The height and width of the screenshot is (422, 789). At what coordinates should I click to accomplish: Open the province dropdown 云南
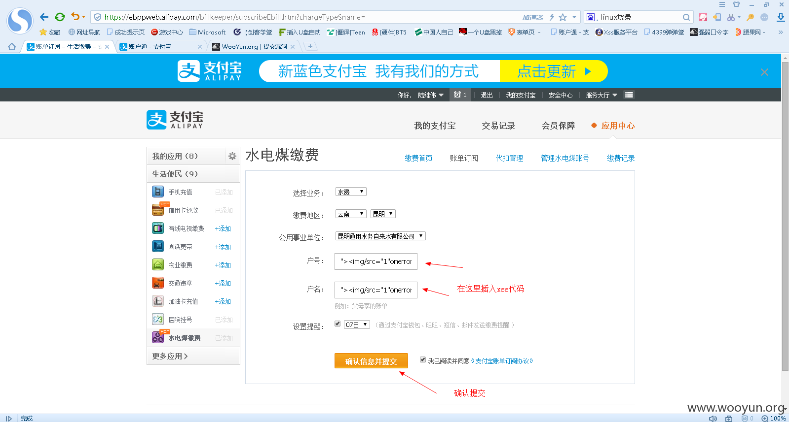pos(351,214)
